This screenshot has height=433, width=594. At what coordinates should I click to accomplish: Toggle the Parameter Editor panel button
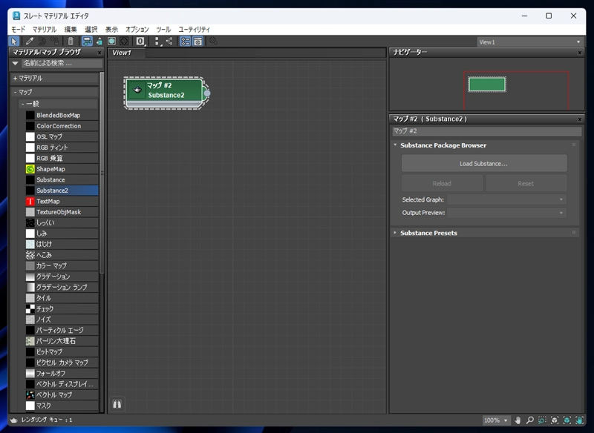(198, 42)
